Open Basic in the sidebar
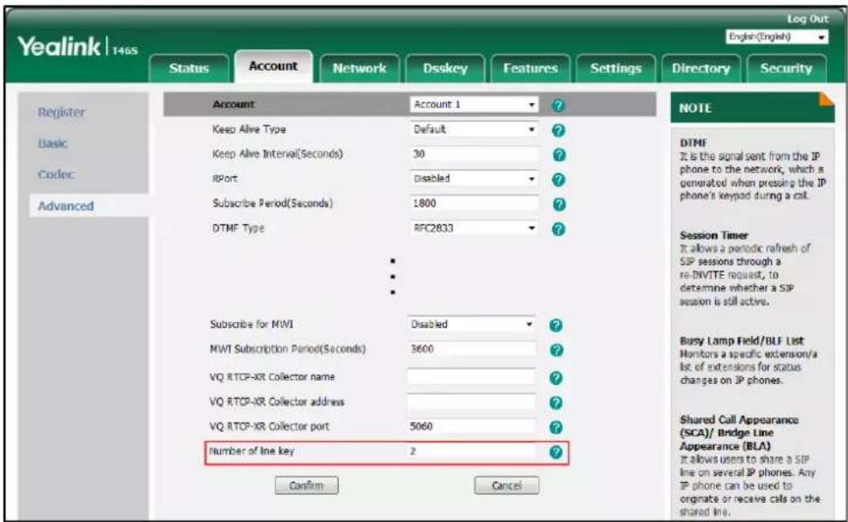 tap(52, 144)
